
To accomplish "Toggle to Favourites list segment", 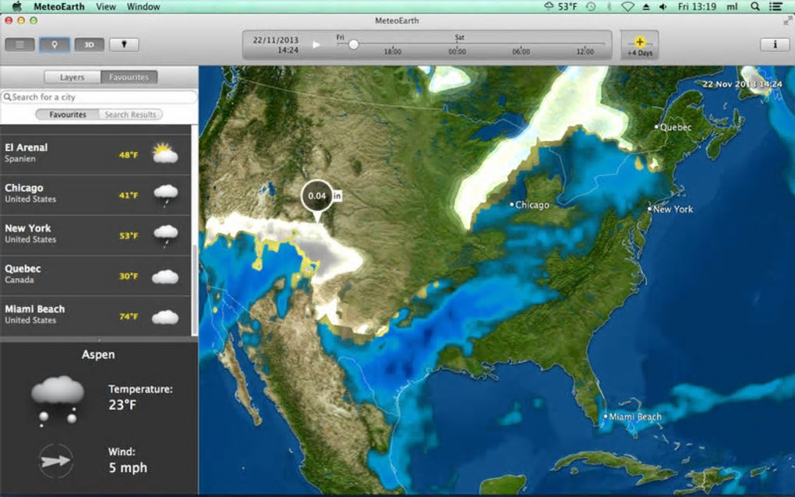I will [x=68, y=115].
